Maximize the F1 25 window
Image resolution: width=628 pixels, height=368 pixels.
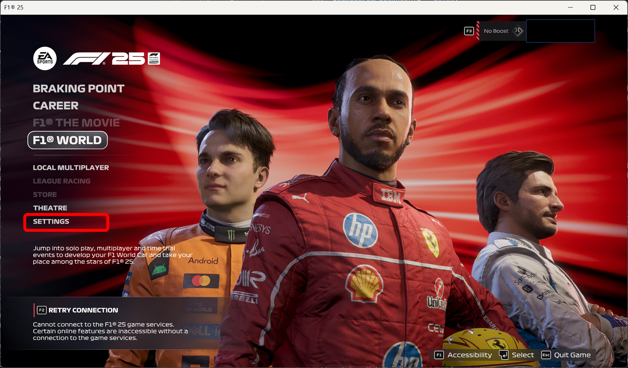click(593, 7)
